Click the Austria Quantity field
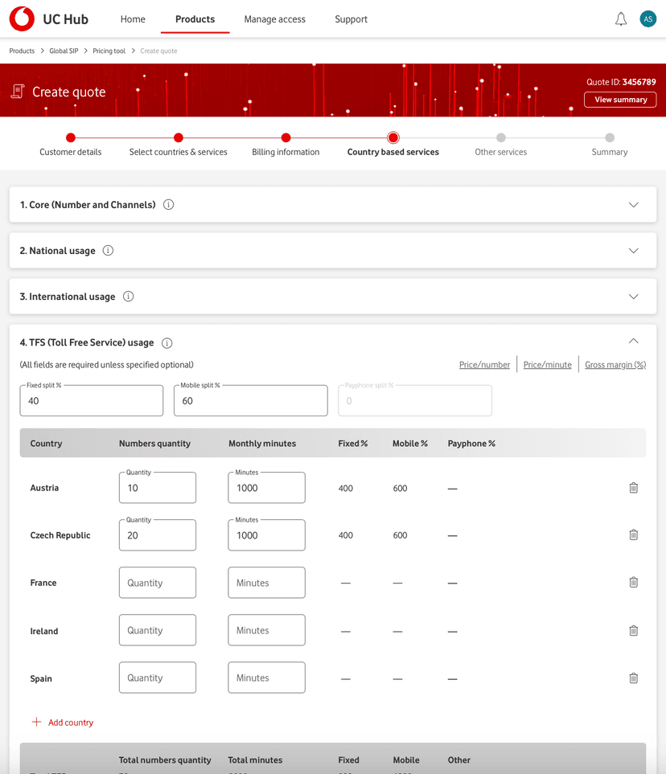The width and height of the screenshot is (666, 774). point(157,488)
